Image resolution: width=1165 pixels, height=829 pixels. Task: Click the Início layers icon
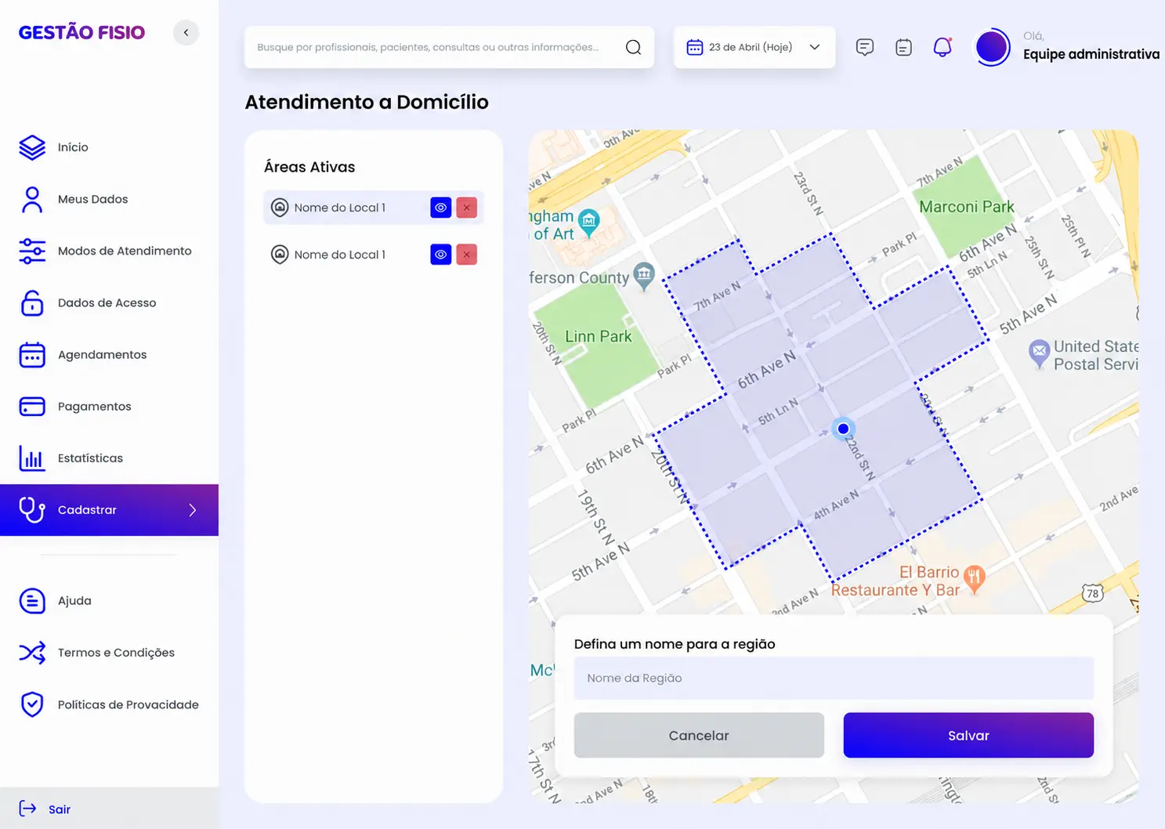point(32,147)
